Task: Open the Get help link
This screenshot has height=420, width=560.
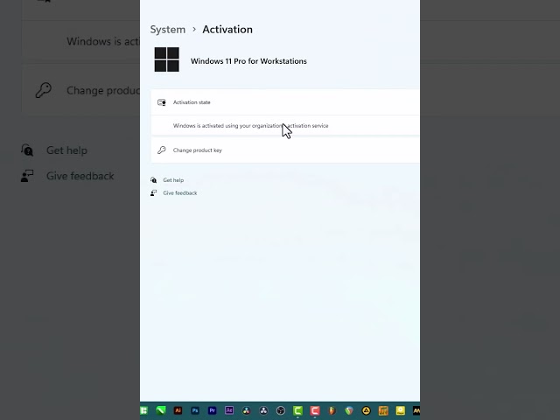Action: click(173, 180)
